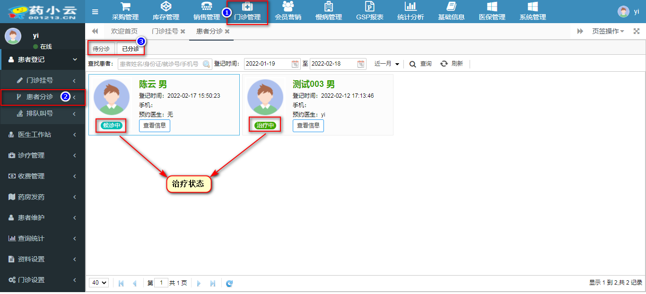Screen dimensions: 646x294
Task: Toggle fullscreen with the expand icon
Action: coord(636,31)
